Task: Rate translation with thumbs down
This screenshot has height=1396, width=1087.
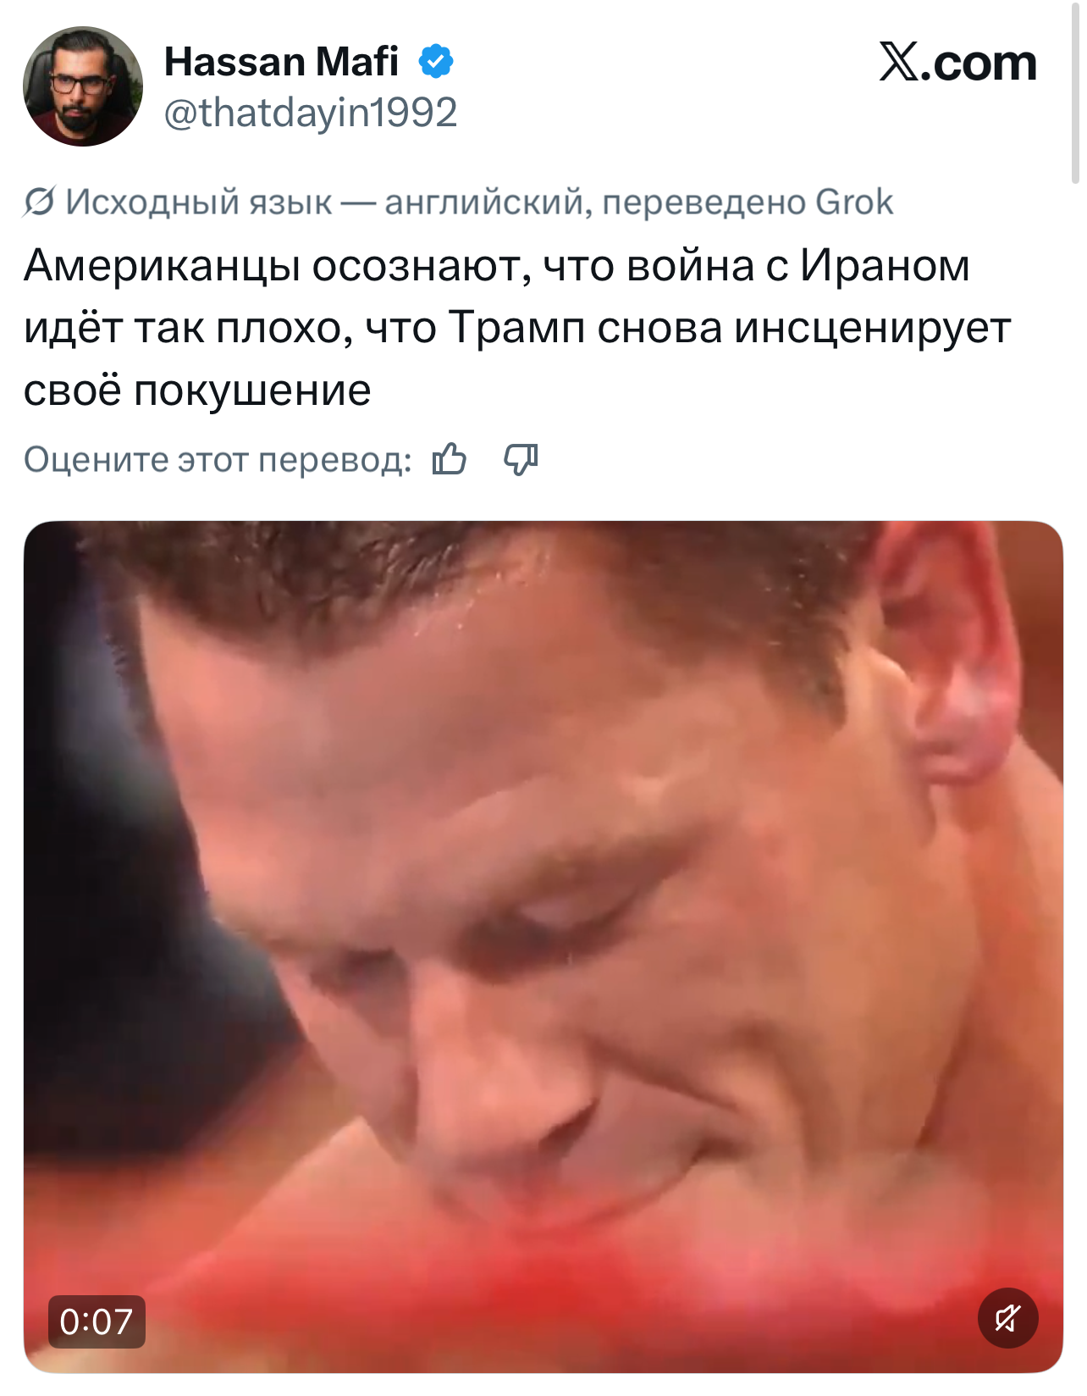Action: [x=521, y=459]
